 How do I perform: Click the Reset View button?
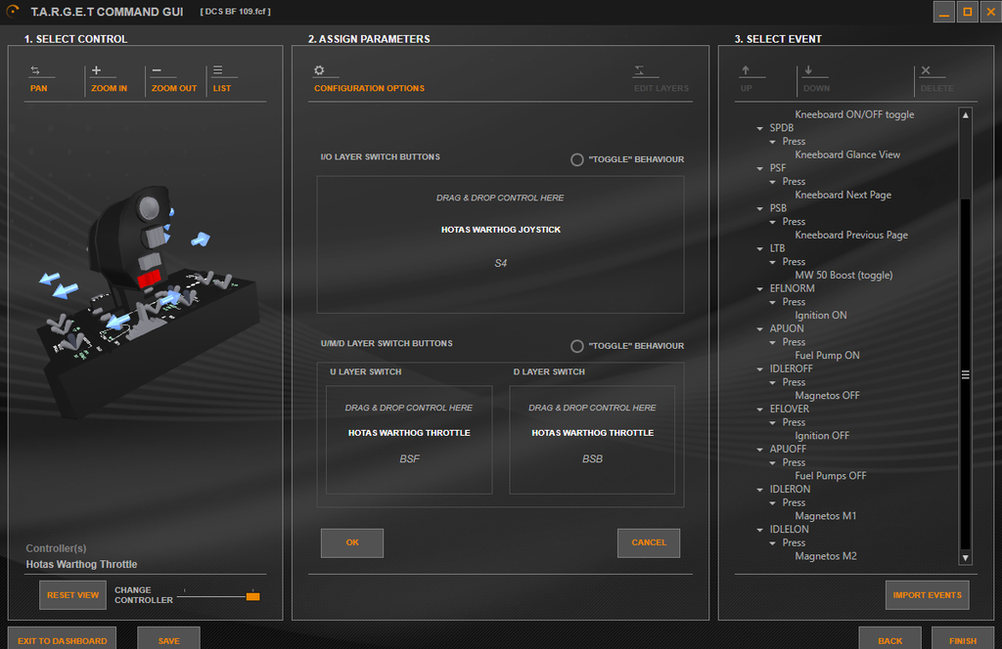(72, 594)
